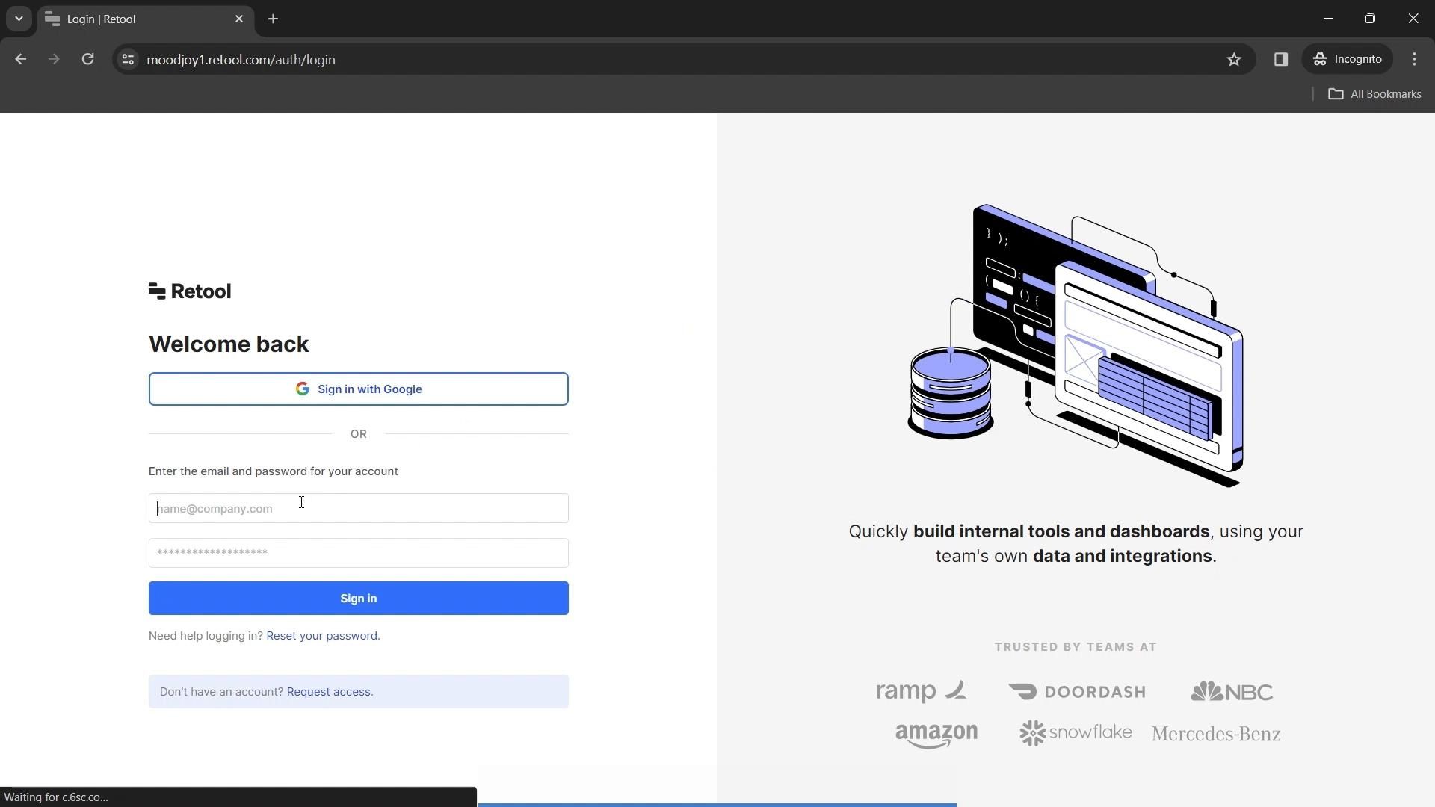Click the Retool logo
Viewport: 1435px width, 807px height.
[190, 291]
